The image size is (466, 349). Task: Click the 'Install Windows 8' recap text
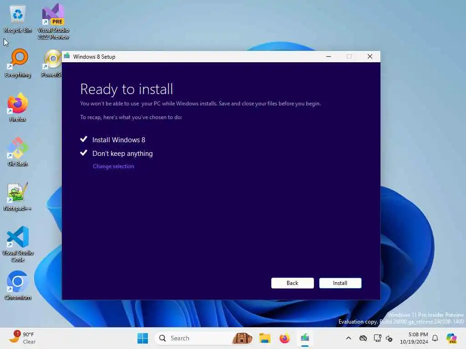tap(119, 140)
